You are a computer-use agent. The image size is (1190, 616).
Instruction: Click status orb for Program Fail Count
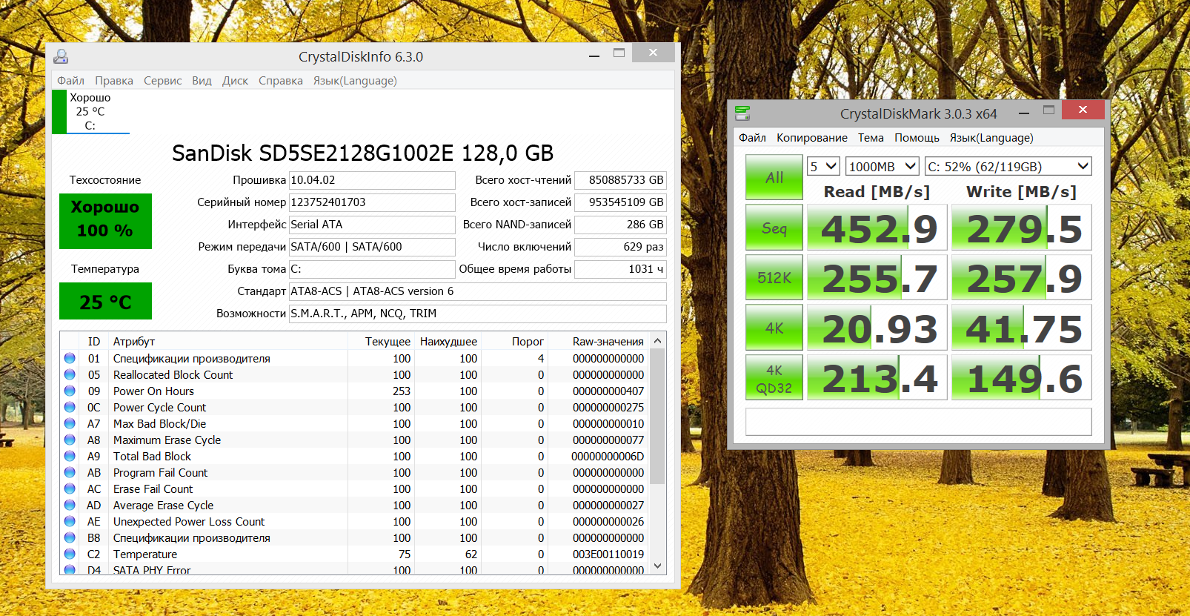click(x=70, y=472)
